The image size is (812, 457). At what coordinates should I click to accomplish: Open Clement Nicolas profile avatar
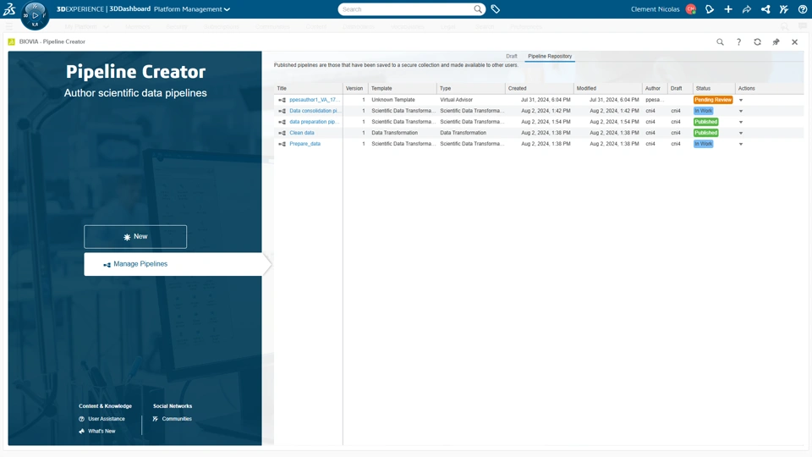690,8
